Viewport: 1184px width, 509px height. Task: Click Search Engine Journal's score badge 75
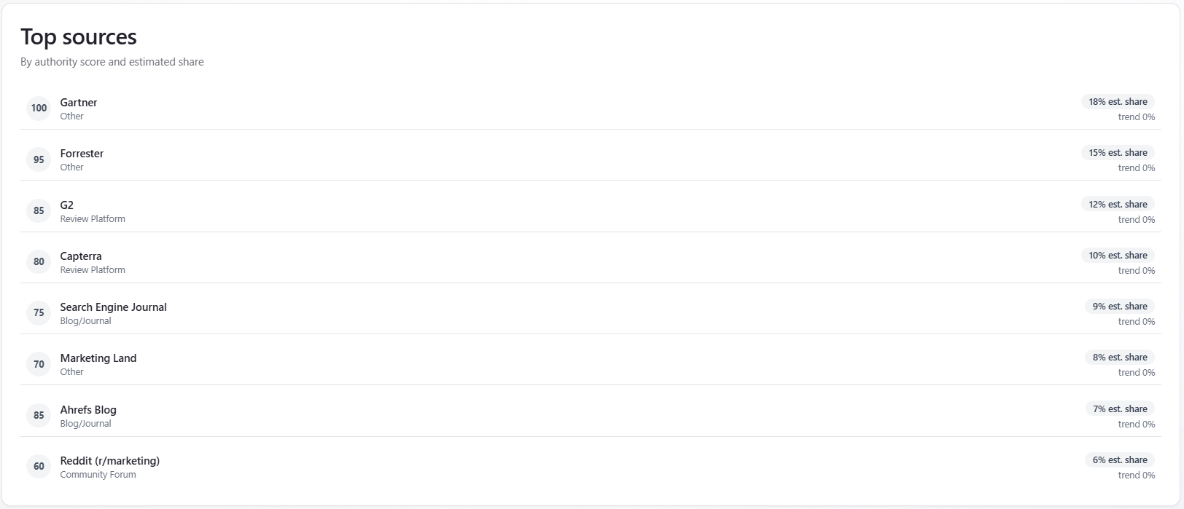(x=39, y=312)
